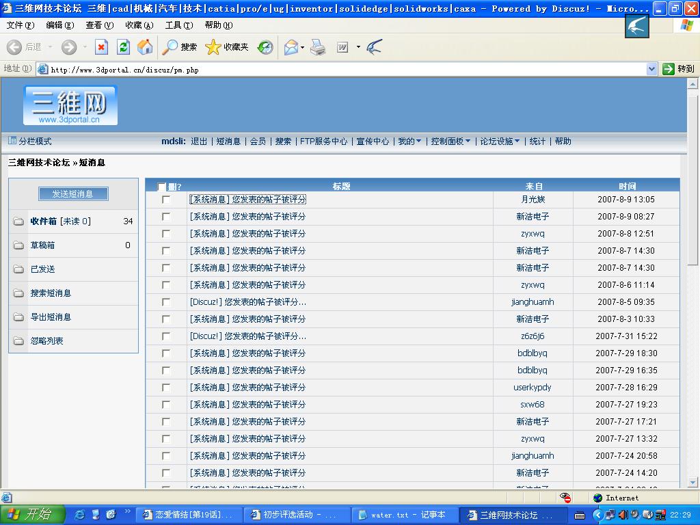Click the Mail envelope icon
Viewport: 700px width, 525px height.
click(291, 47)
